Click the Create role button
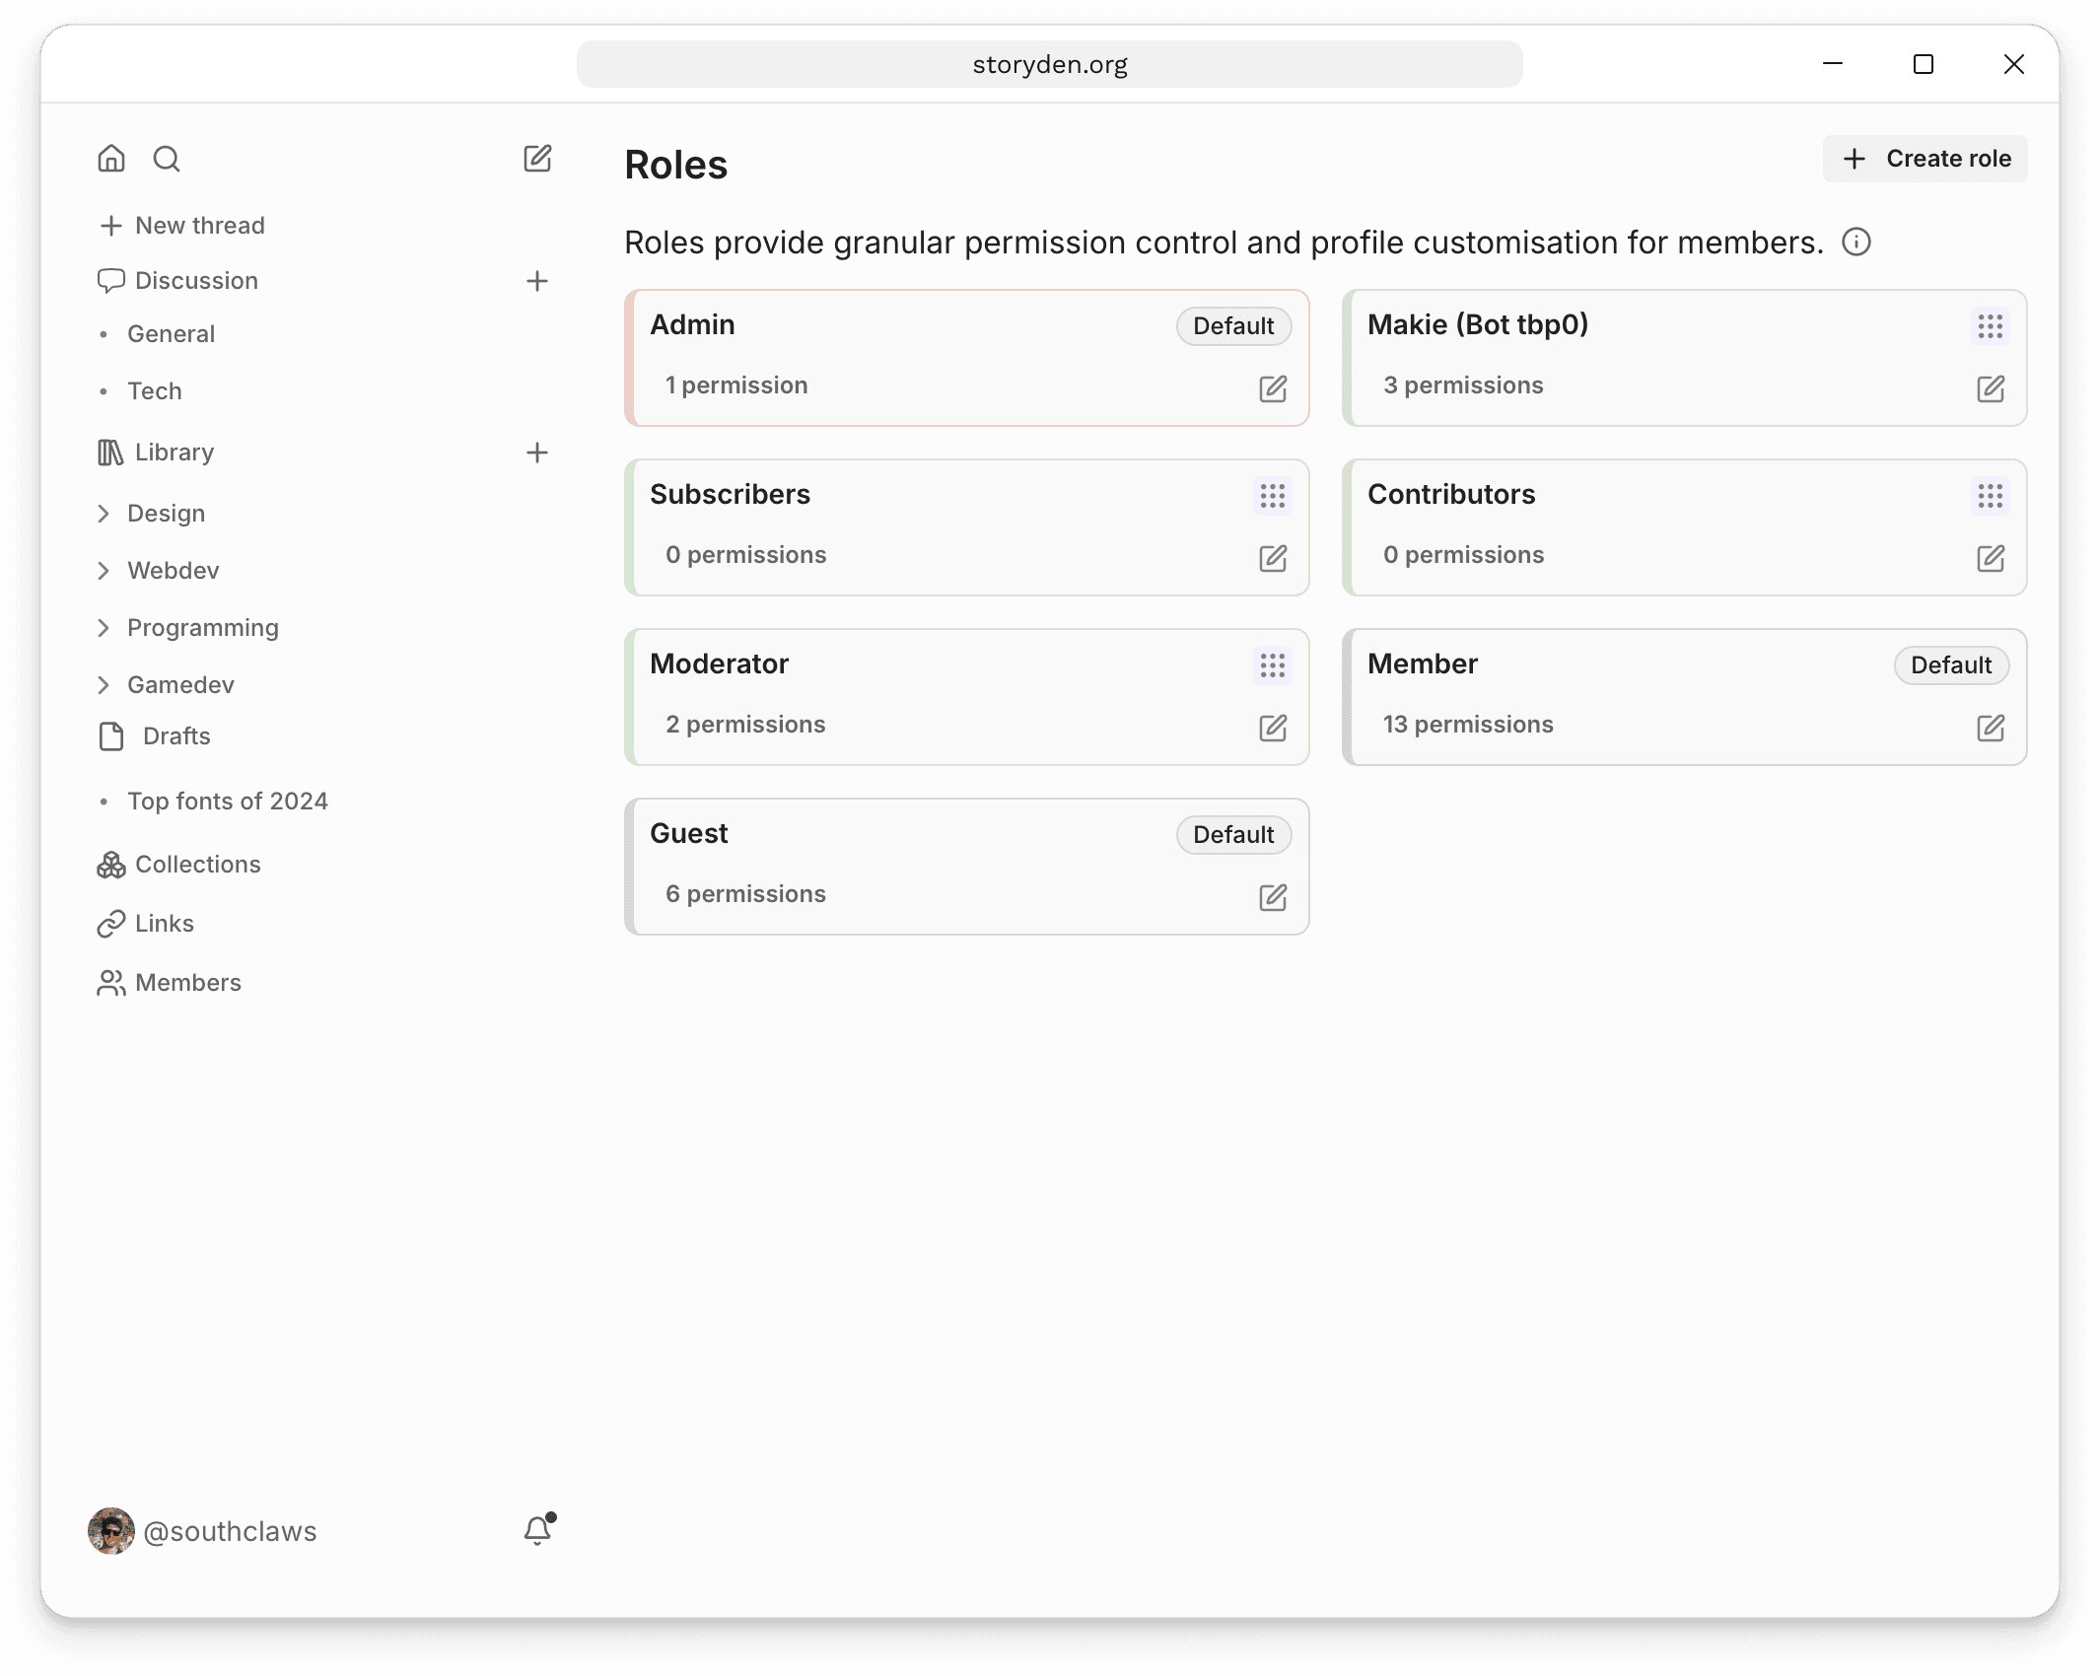 tap(1925, 159)
